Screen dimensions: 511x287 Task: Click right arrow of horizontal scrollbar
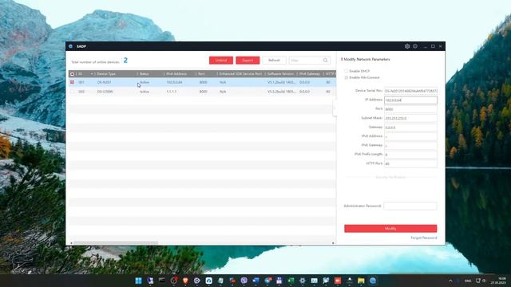click(x=333, y=242)
